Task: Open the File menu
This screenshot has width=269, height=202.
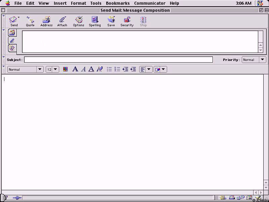Action: (x=18, y=3)
